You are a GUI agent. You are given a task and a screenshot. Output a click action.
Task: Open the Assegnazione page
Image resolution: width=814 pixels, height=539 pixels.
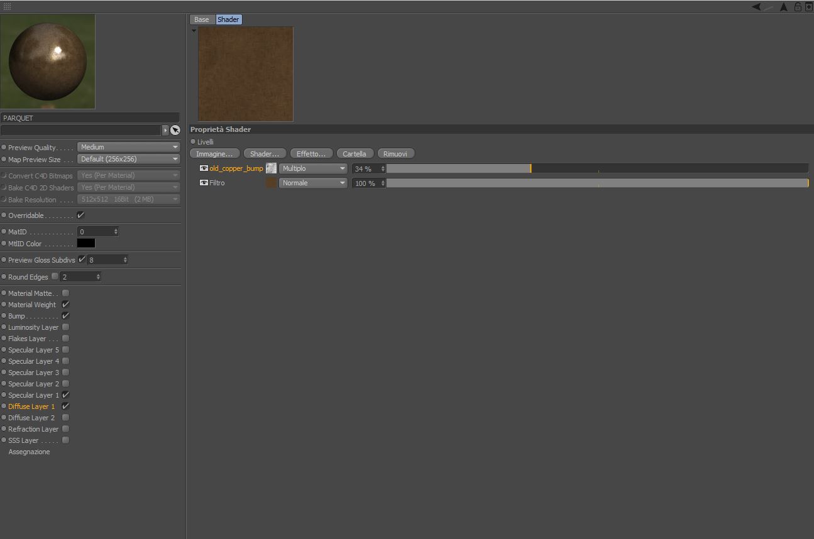tap(29, 452)
